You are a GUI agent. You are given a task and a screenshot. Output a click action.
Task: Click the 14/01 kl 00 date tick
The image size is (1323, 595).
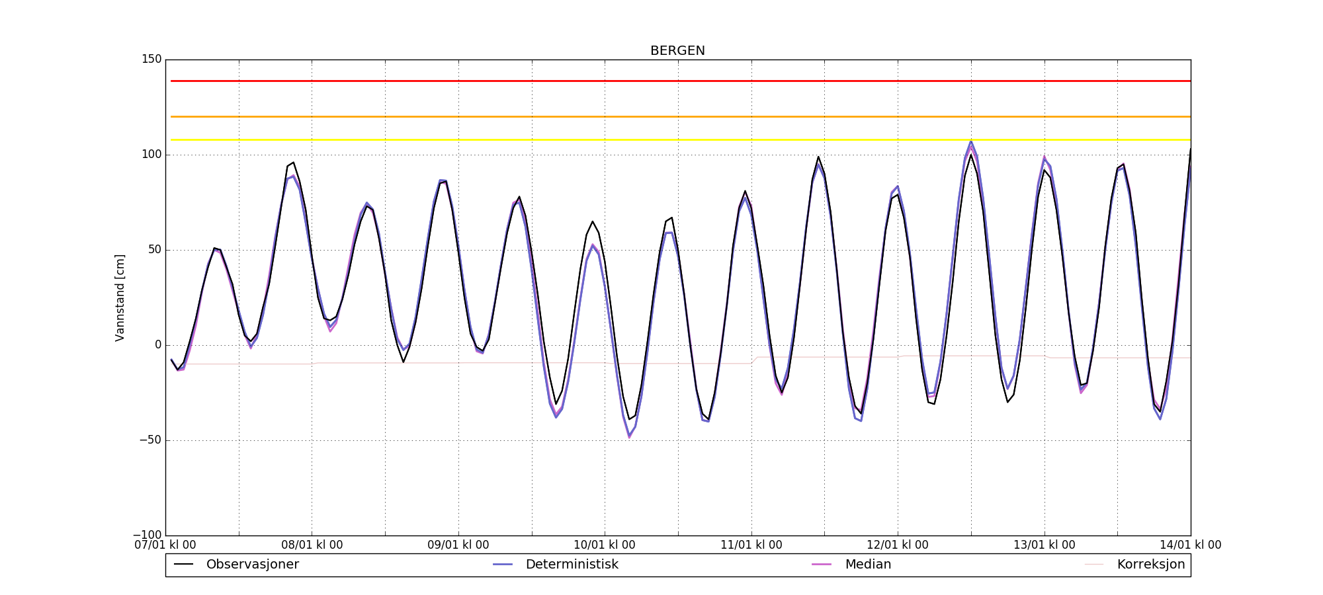[1191, 545]
